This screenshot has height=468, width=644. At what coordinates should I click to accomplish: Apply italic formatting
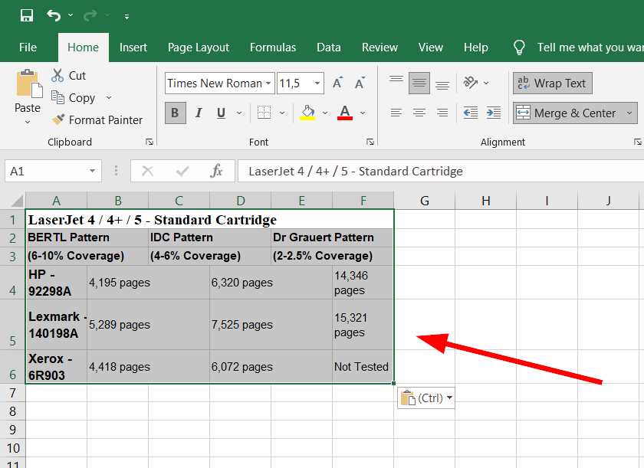[199, 112]
